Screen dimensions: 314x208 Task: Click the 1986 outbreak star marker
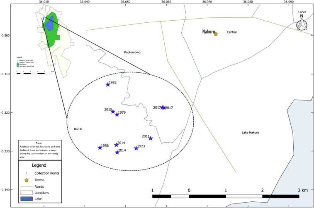100,148
